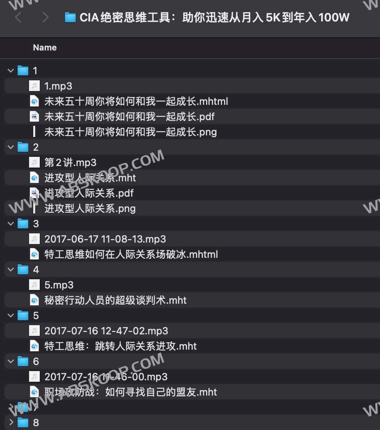The height and width of the screenshot is (430, 380).
Task: Click the 未来五十周你将如何和我一起成长.pdf document icon
Action: 34,117
